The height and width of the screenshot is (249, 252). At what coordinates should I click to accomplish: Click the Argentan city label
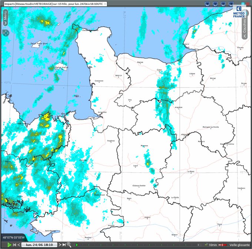pyautogui.click(x=178, y=107)
